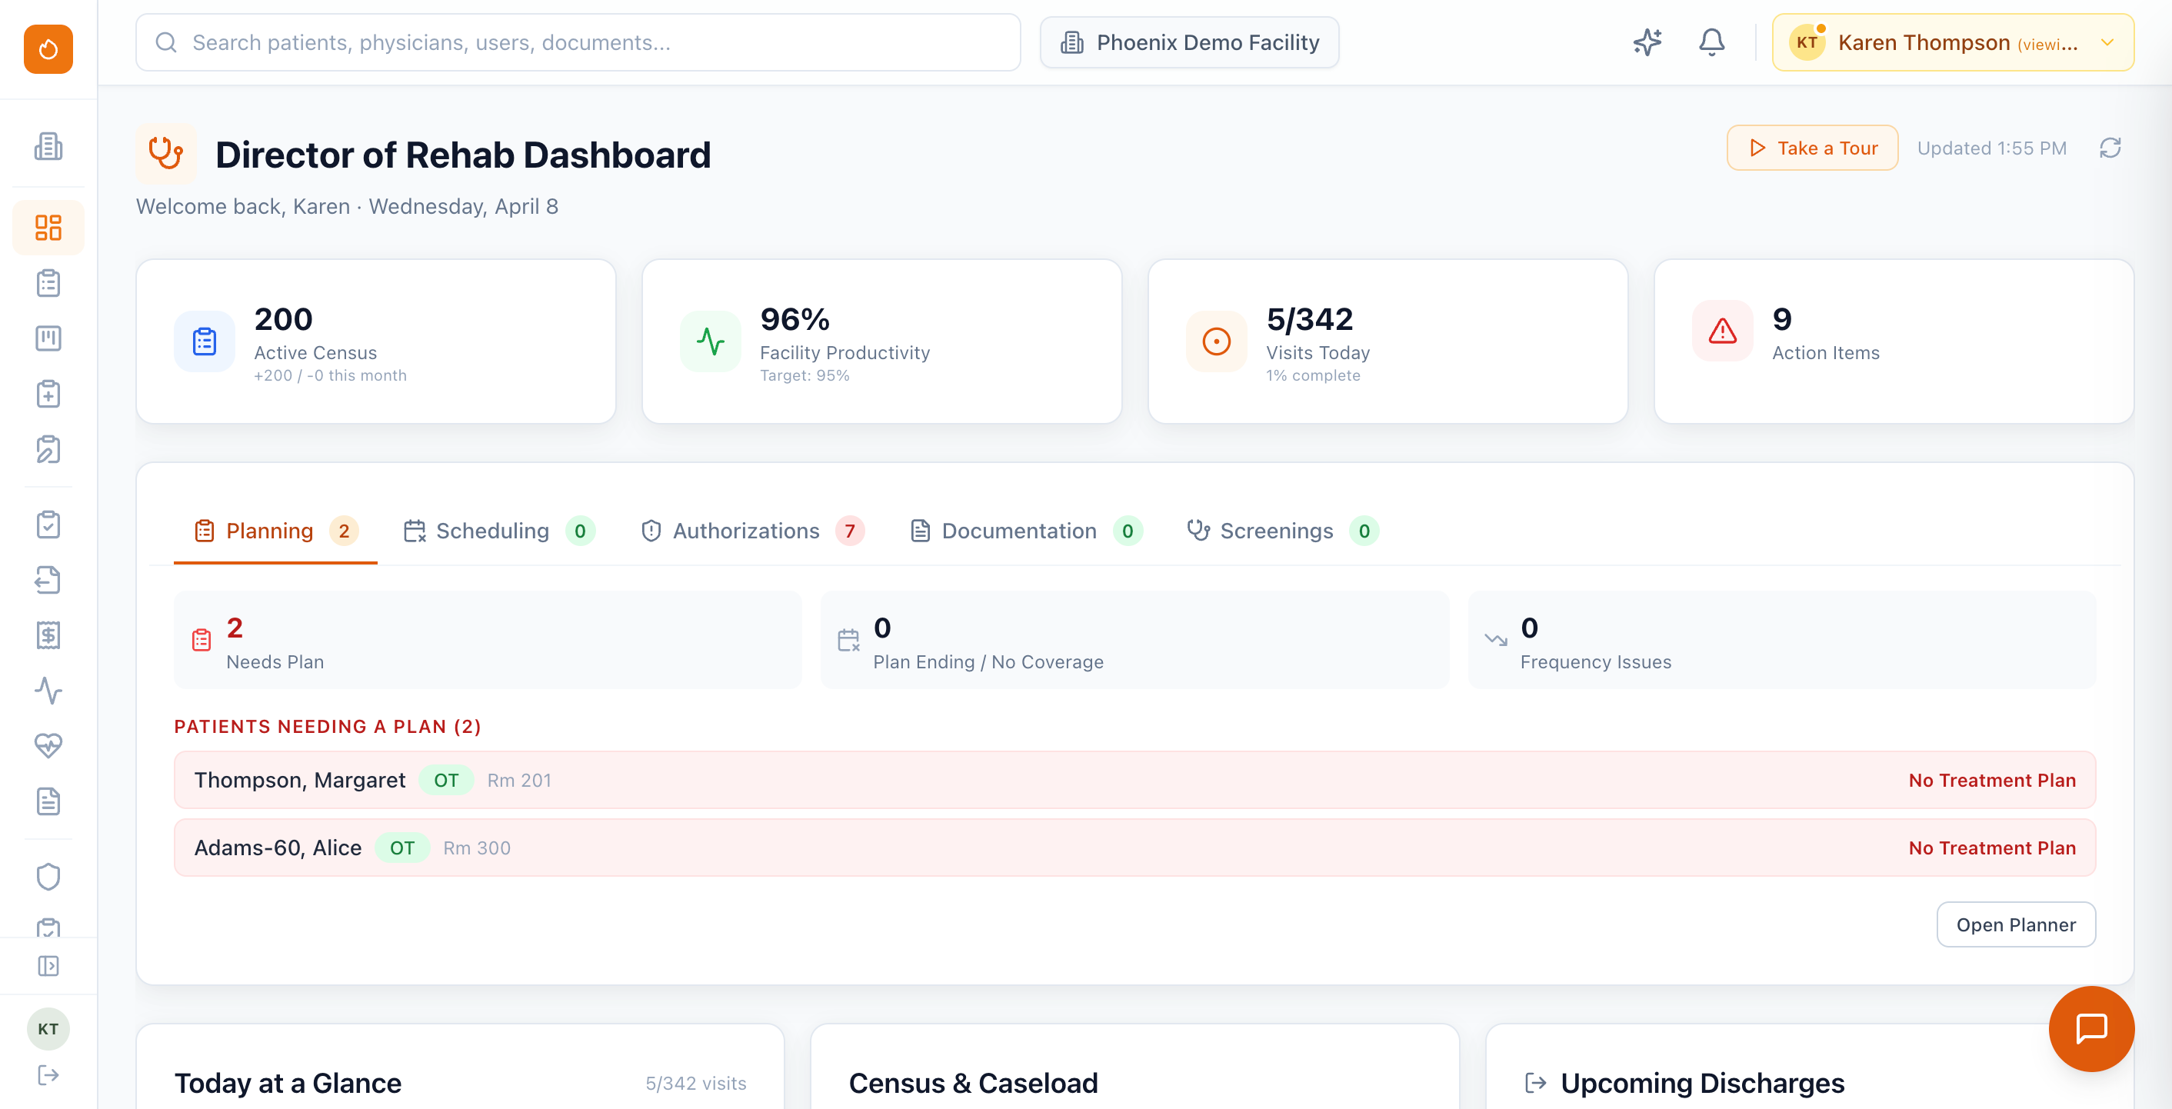Open the chat bubble in the bottom-right corner
The image size is (2172, 1109).
point(2091,1029)
